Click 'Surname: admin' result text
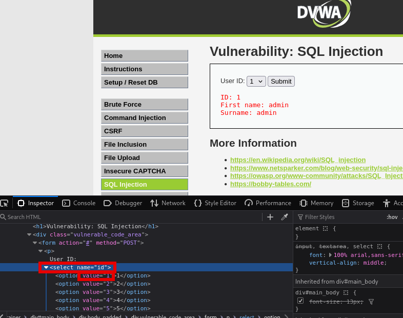 click(248, 113)
